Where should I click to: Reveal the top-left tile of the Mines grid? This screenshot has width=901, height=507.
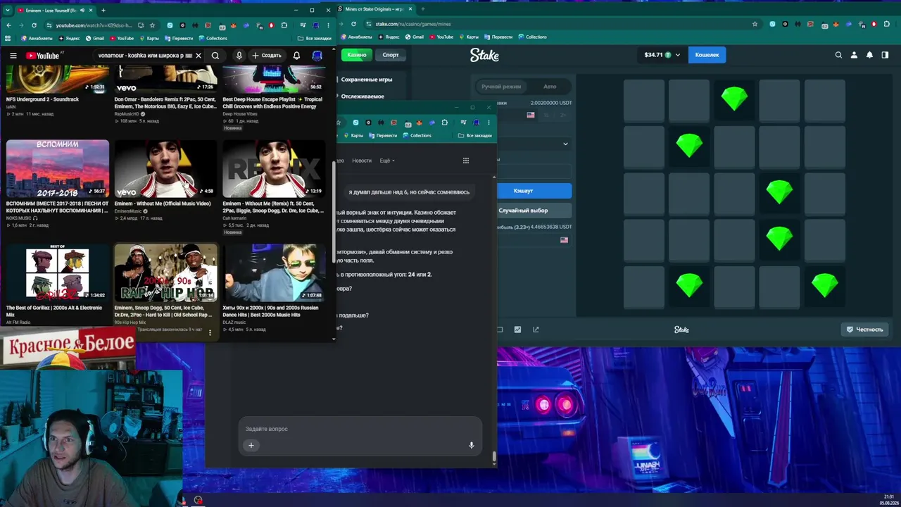[644, 100]
